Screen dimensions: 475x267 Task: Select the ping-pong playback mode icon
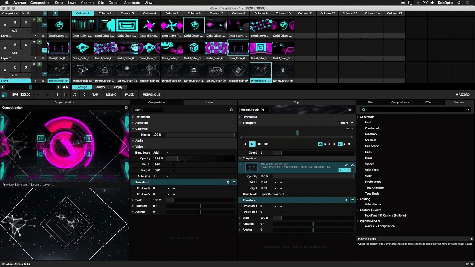(325, 144)
